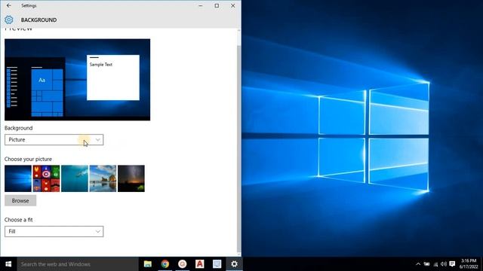The height and width of the screenshot is (271, 483).
Task: Open File Explorer from the taskbar
Action: [148, 264]
